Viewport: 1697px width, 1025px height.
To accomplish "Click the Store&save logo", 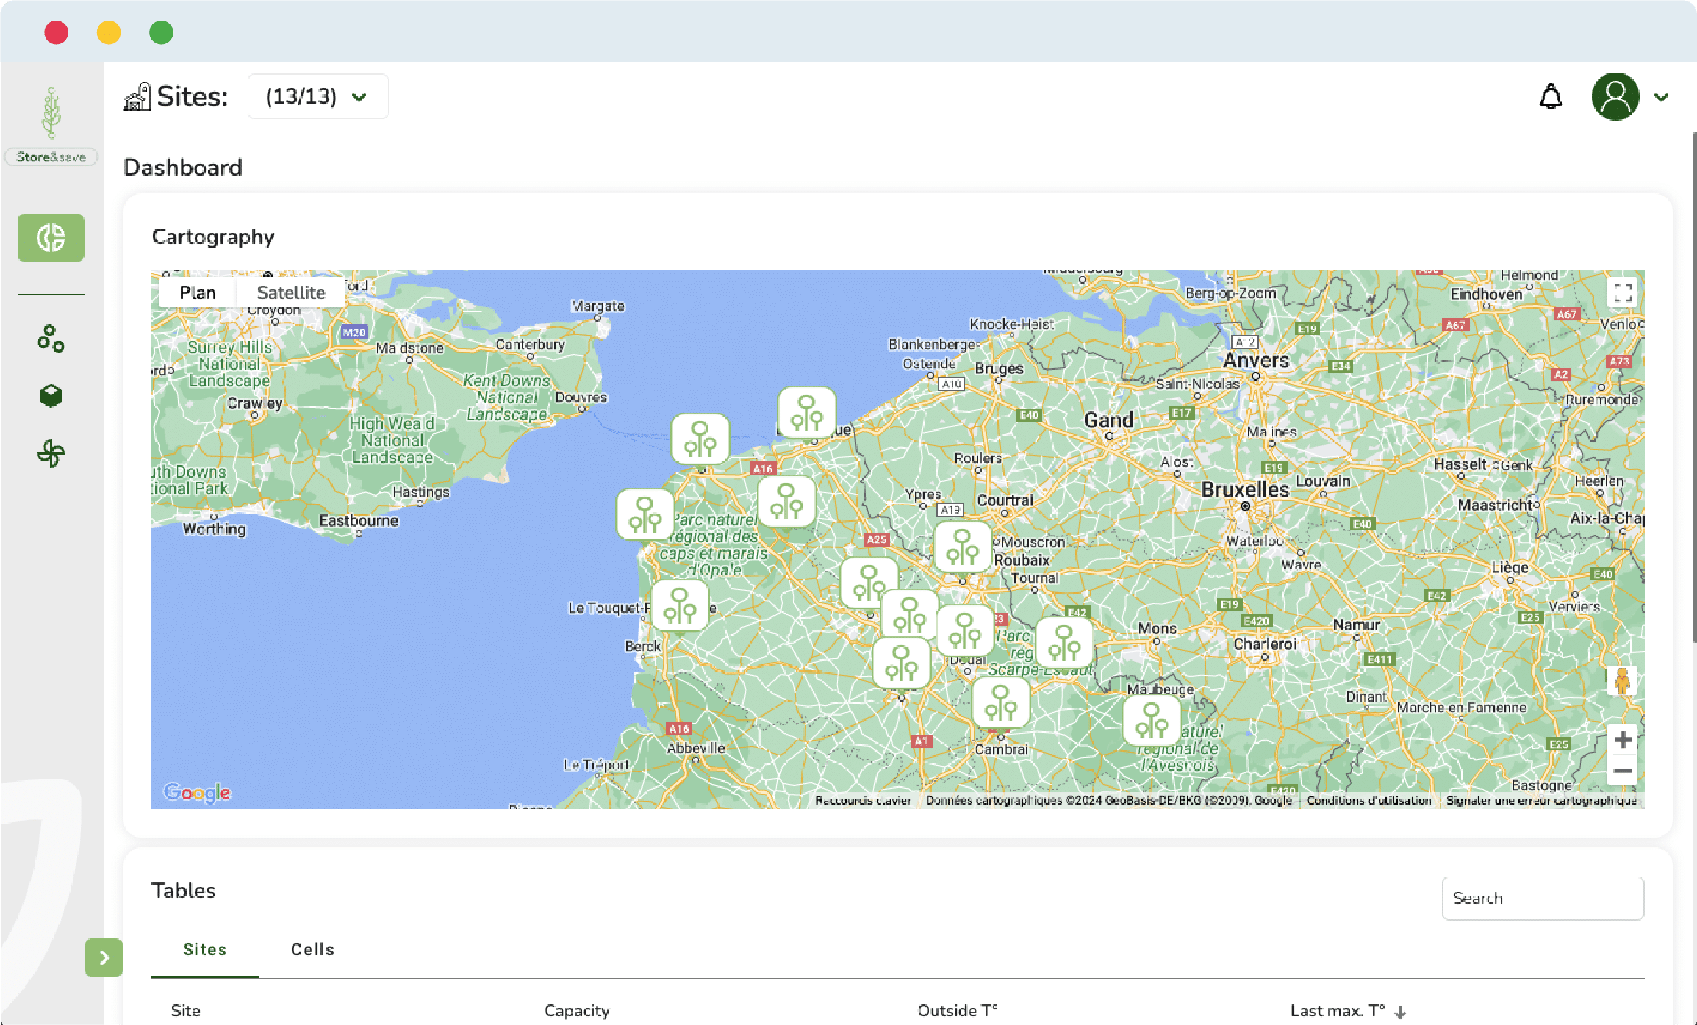I will coord(51,125).
